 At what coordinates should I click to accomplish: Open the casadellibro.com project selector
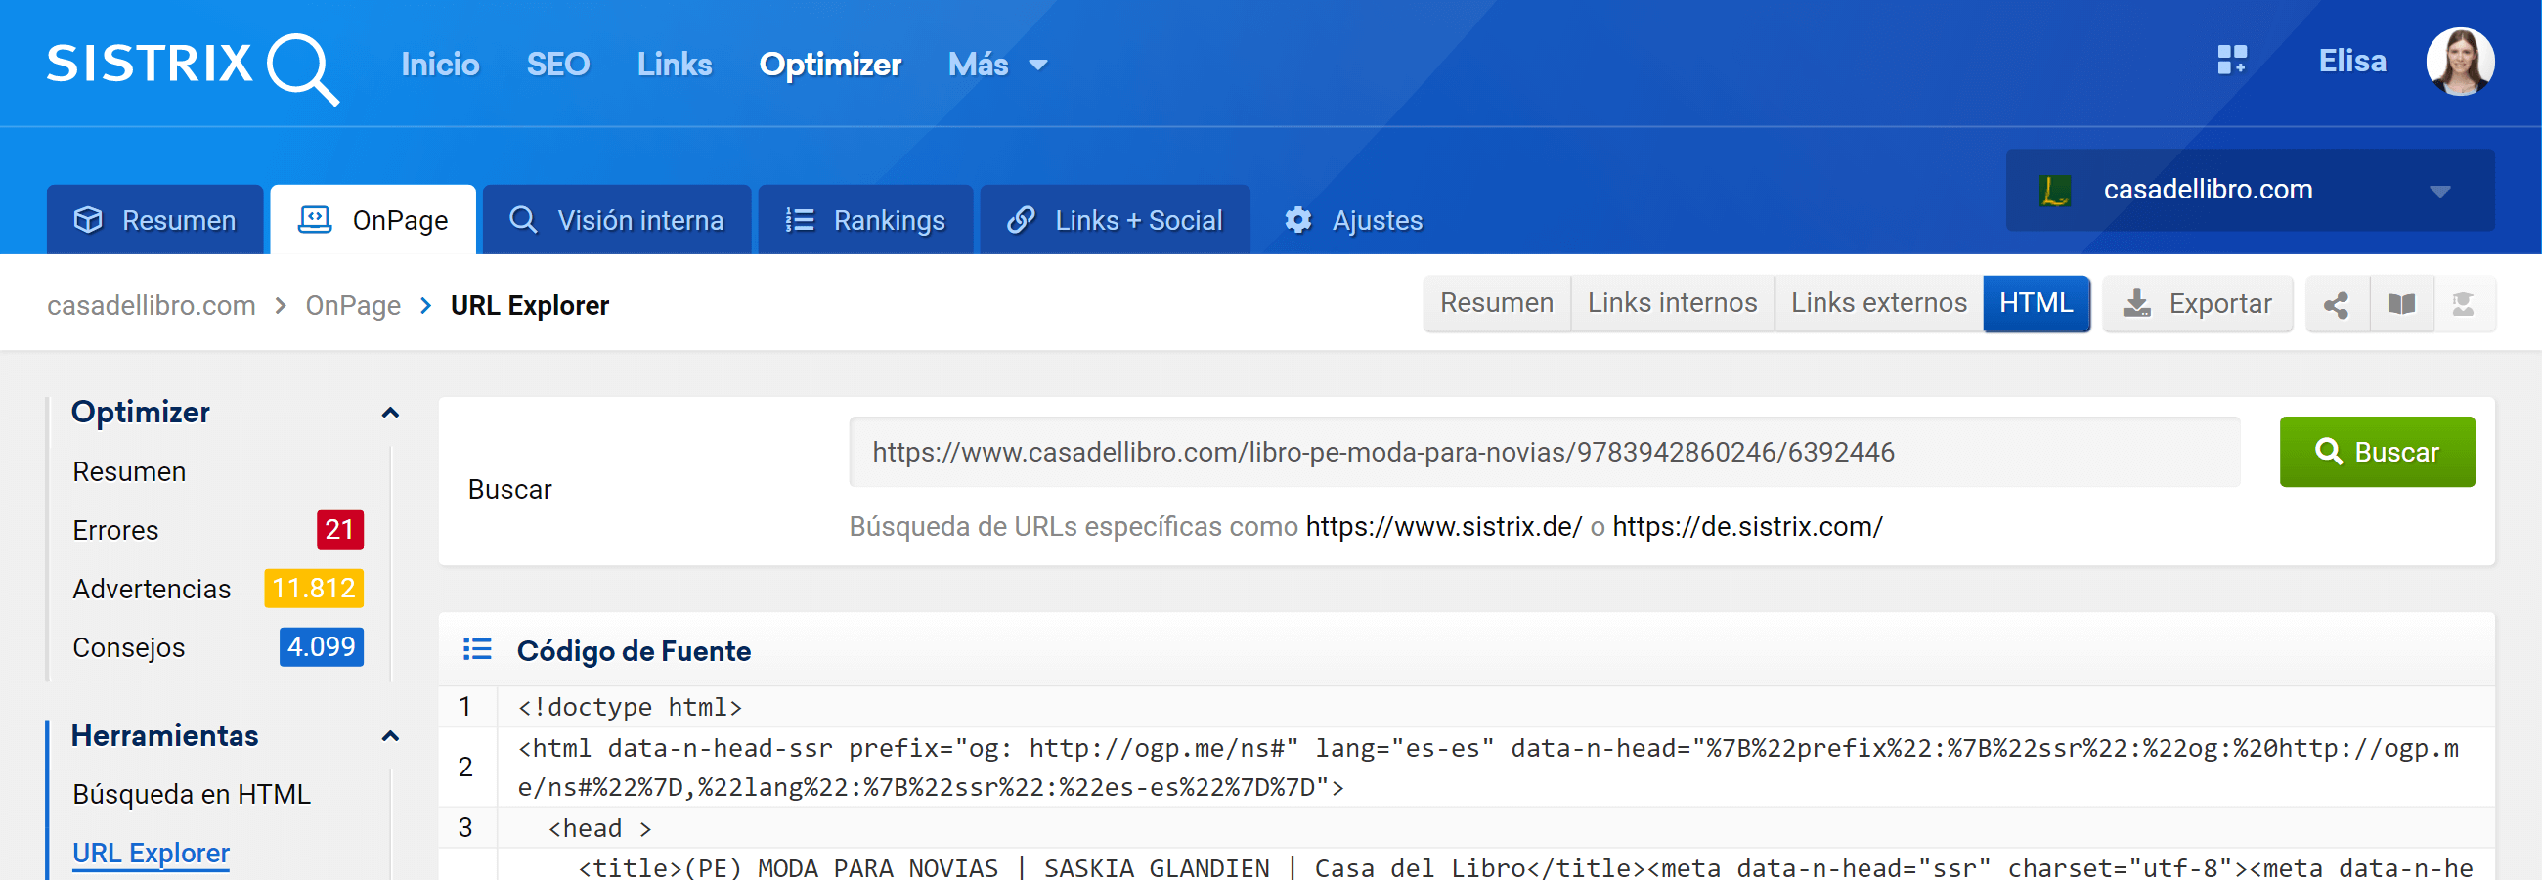[2249, 191]
